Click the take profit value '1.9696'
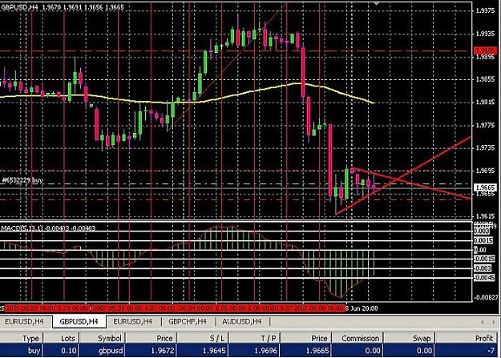This screenshot has width=501, height=358. click(255, 351)
